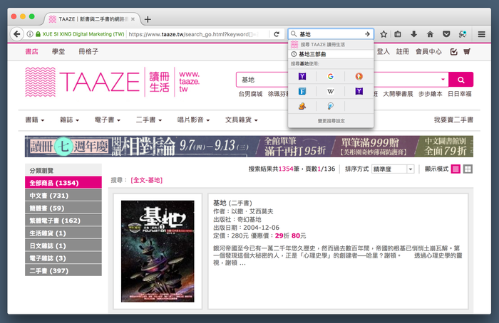The width and height of the screenshot is (499, 323).
Task: Click the pink magnifier search button on TAAZE
Action: coord(461,80)
